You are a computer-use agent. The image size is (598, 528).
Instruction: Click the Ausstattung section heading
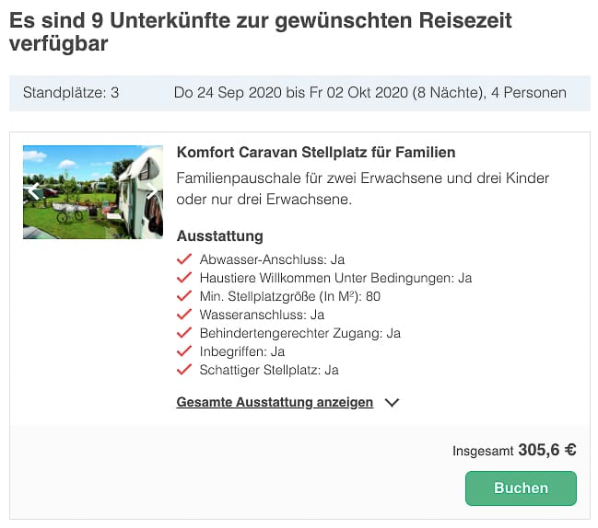coord(219,235)
